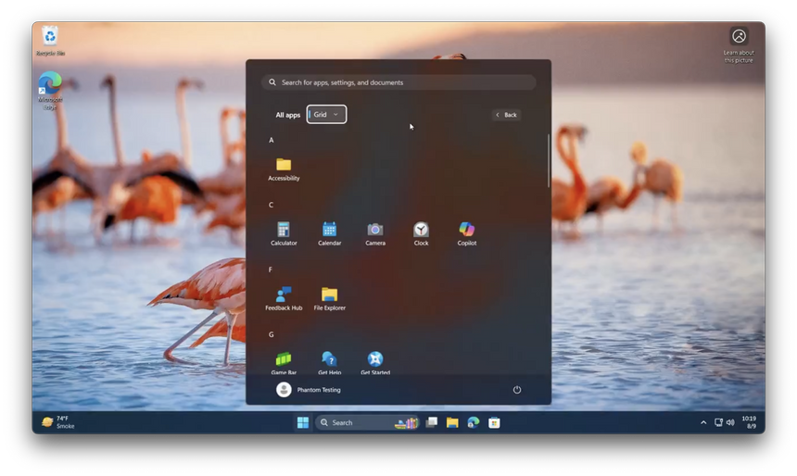Open Feedback Hub

(x=284, y=299)
